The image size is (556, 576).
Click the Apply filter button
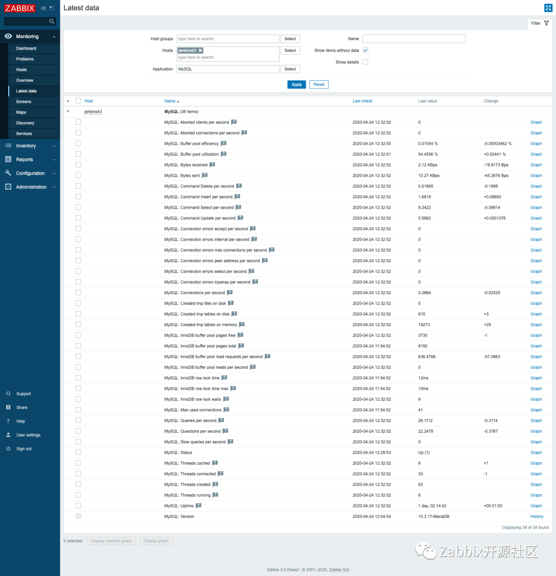tap(297, 84)
